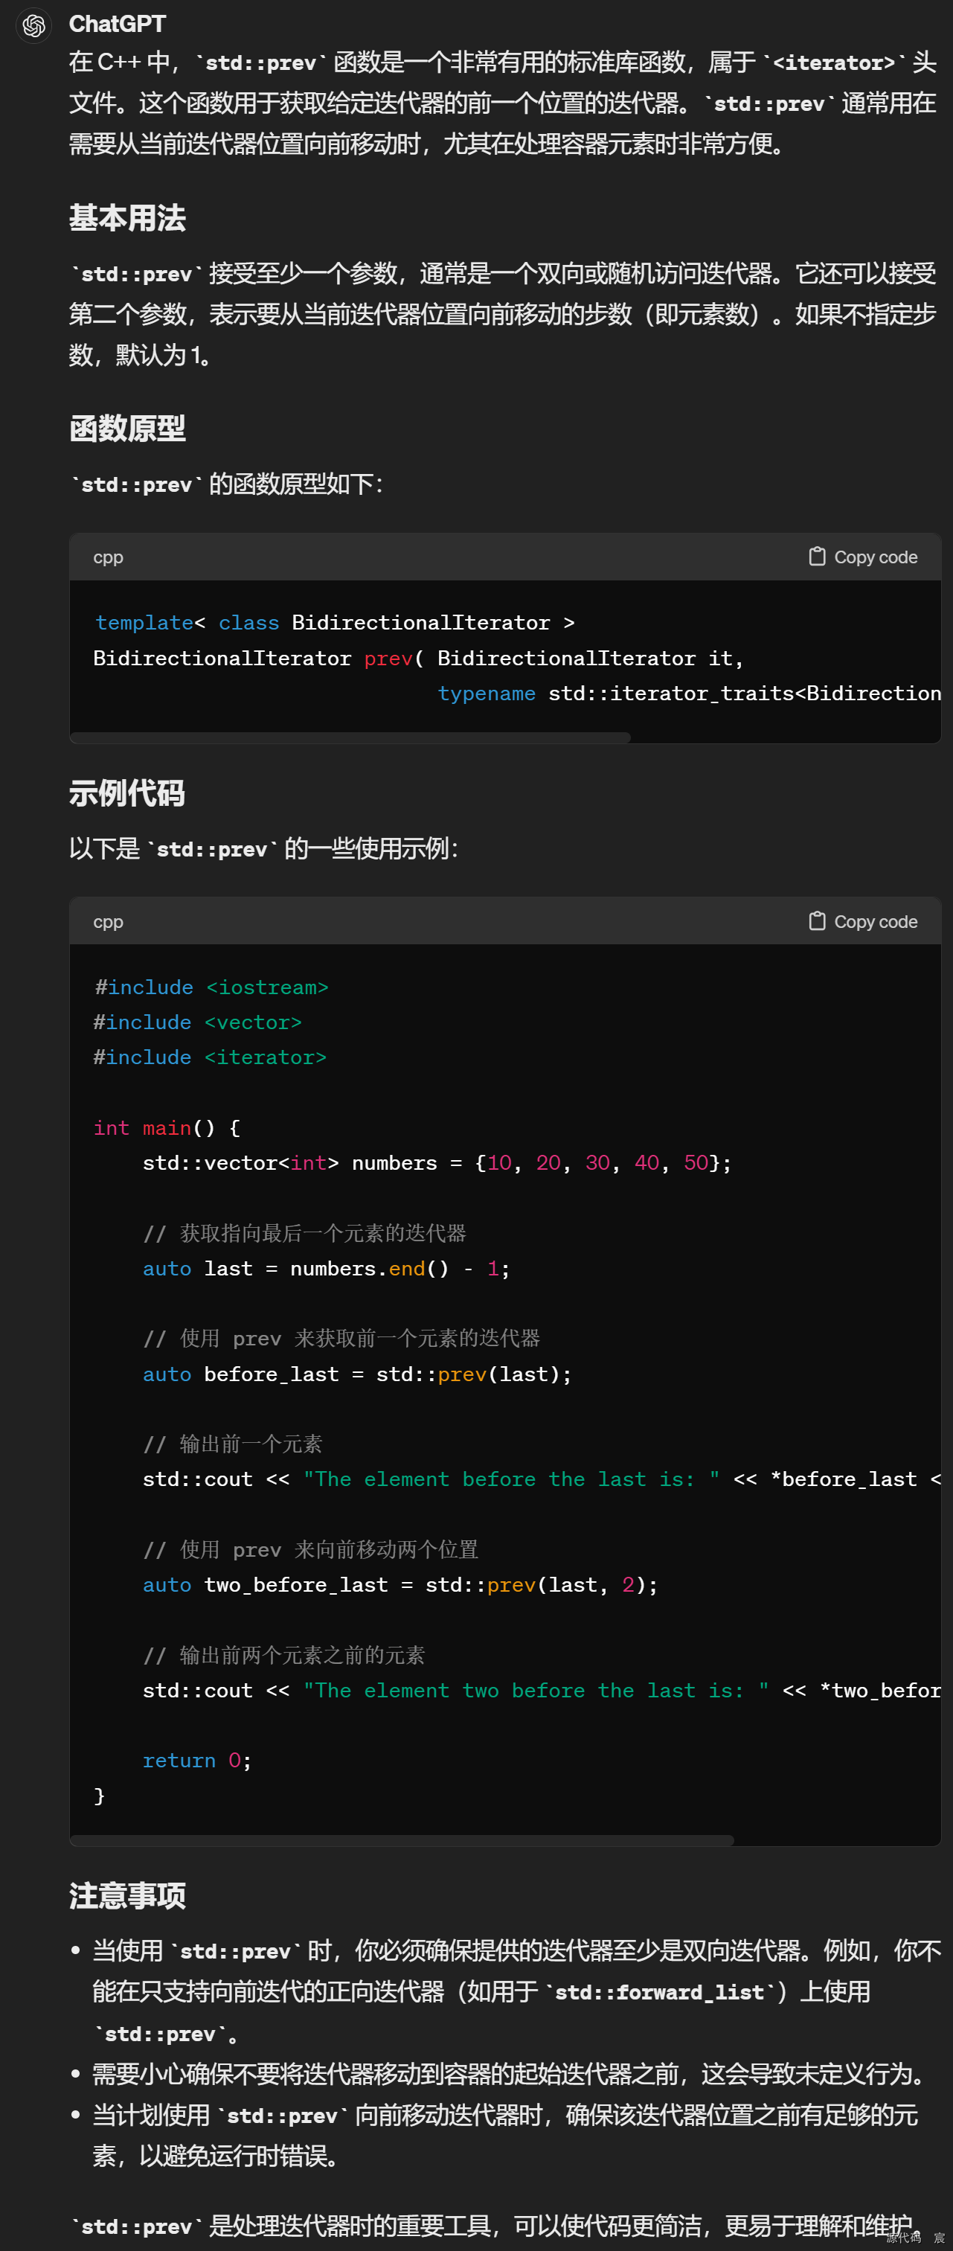Click the int main() { line
Viewport: 953px width, 2251px height.
tap(167, 1128)
